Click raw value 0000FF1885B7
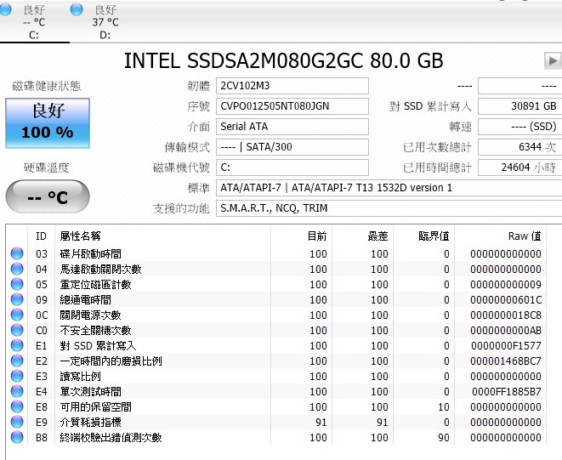Image resolution: width=562 pixels, height=460 pixels. point(507,391)
